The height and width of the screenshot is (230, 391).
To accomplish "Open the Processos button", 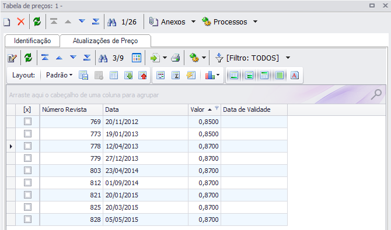I will coord(225,22).
